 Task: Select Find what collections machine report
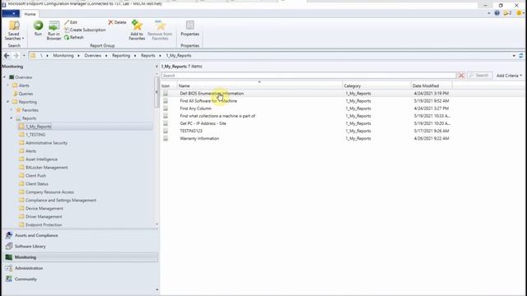[x=217, y=116]
